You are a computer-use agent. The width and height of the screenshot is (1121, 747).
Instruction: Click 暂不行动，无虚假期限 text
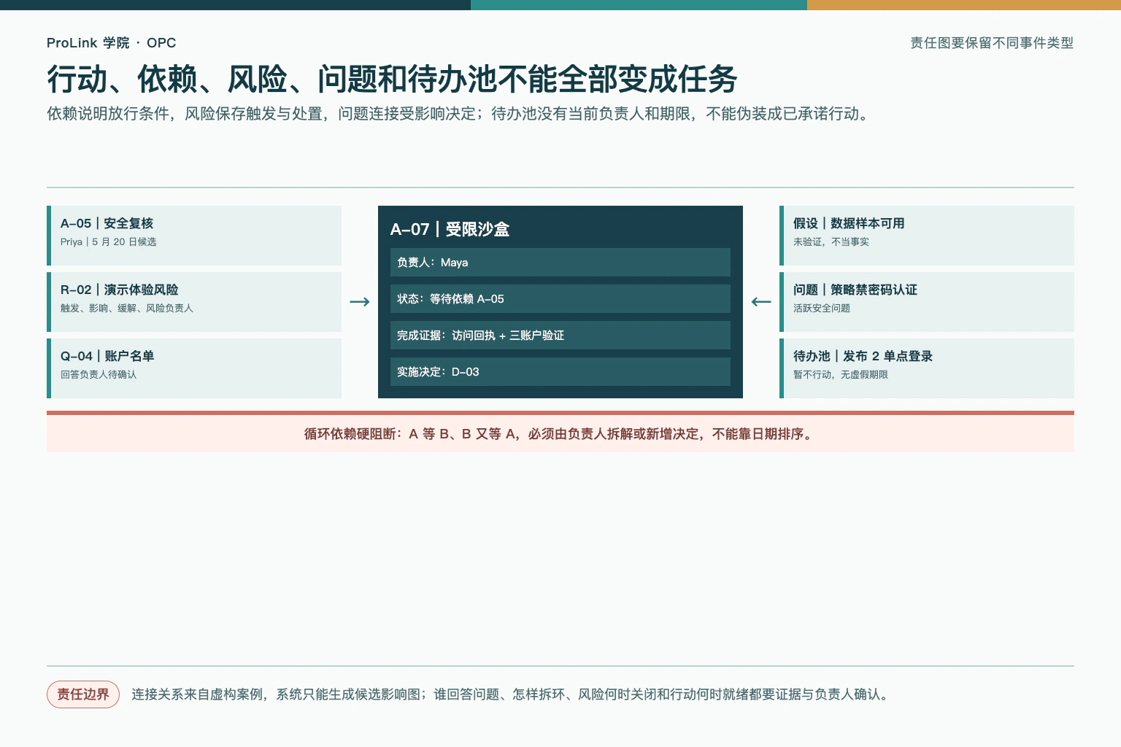pyautogui.click(x=841, y=375)
